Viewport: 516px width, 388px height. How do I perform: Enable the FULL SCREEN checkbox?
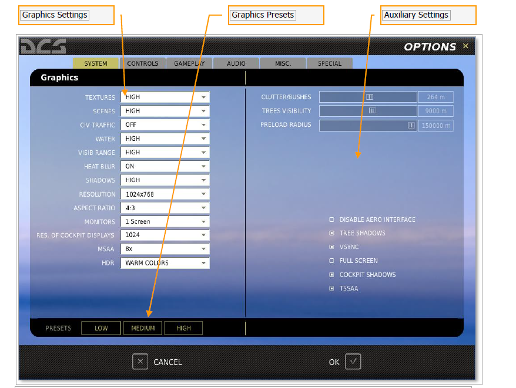(x=331, y=261)
